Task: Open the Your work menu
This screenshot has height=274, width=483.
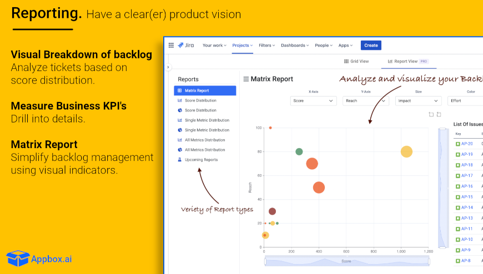Action: [214, 45]
